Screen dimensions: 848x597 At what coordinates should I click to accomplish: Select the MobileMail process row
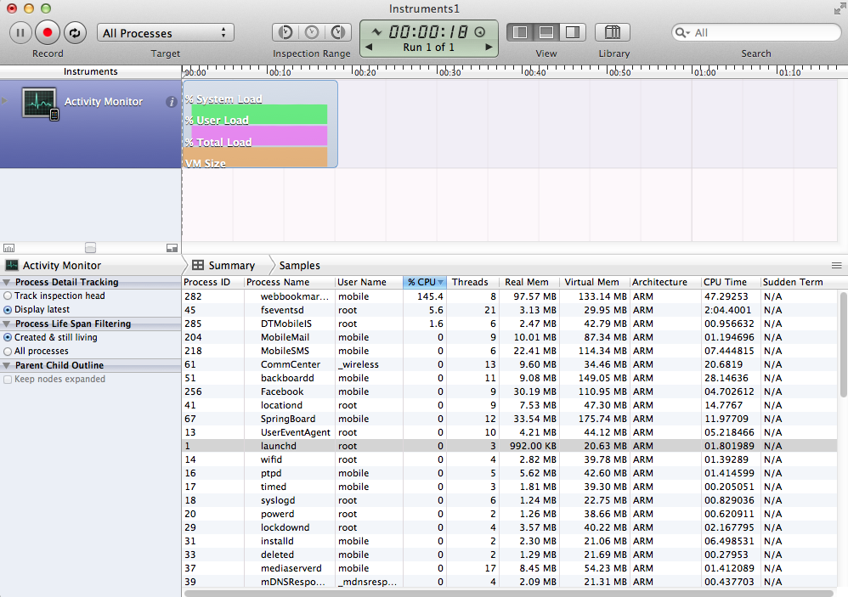tap(511, 337)
